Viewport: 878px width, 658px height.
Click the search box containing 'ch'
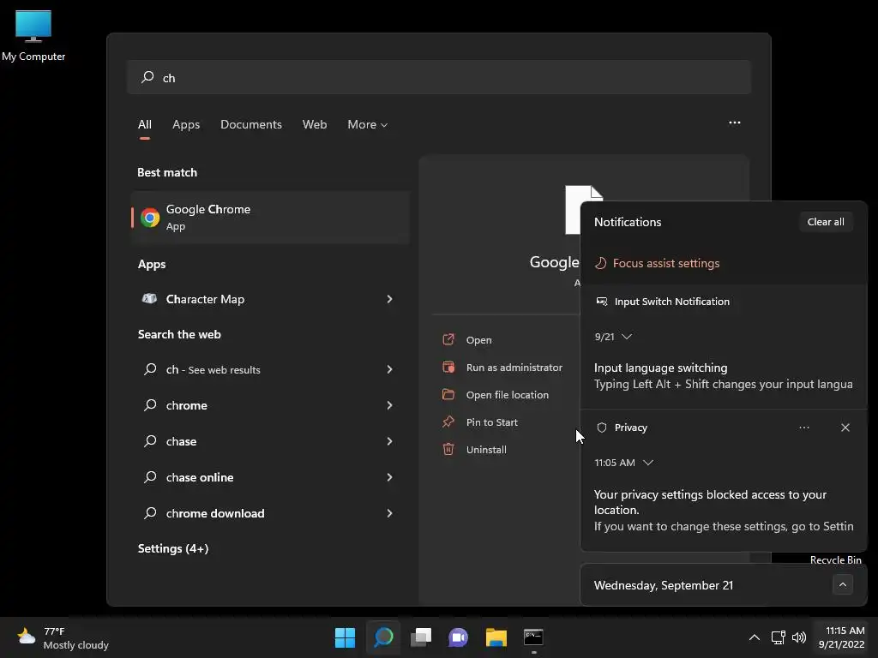point(439,77)
